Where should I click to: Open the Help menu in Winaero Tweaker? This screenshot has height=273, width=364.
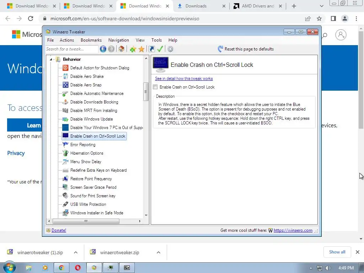(x=173, y=40)
